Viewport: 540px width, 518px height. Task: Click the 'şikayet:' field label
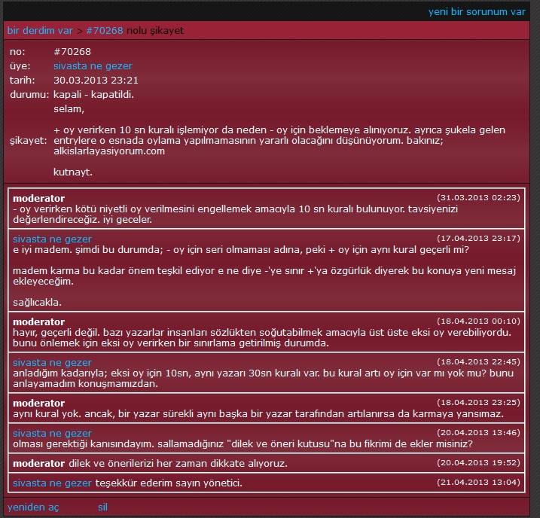28,141
